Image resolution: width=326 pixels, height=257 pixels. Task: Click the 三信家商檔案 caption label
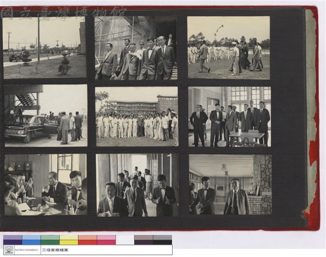point(55,250)
